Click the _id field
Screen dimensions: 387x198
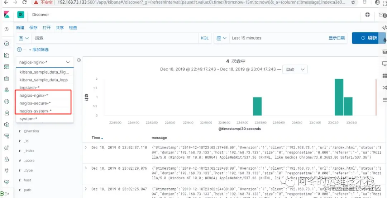[26, 141]
